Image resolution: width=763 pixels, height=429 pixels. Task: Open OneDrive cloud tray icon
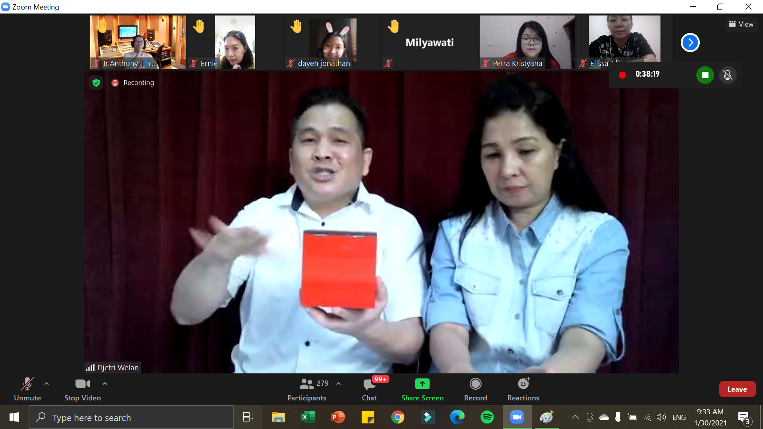(x=604, y=417)
